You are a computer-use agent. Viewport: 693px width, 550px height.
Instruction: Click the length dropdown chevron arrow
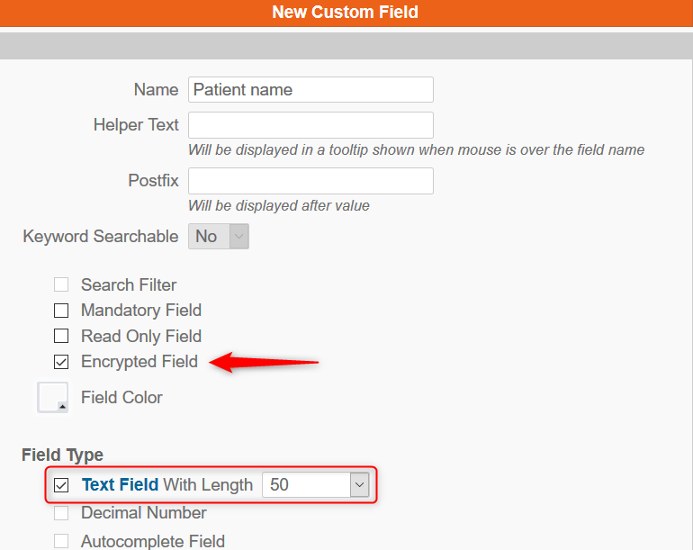point(360,485)
